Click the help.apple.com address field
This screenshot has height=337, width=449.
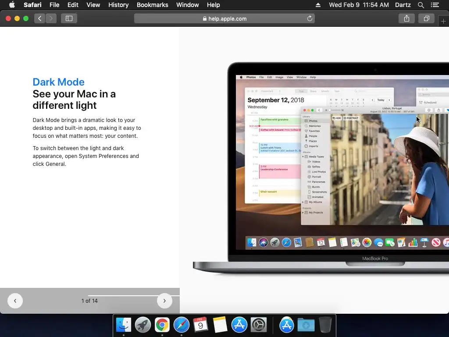click(x=224, y=18)
